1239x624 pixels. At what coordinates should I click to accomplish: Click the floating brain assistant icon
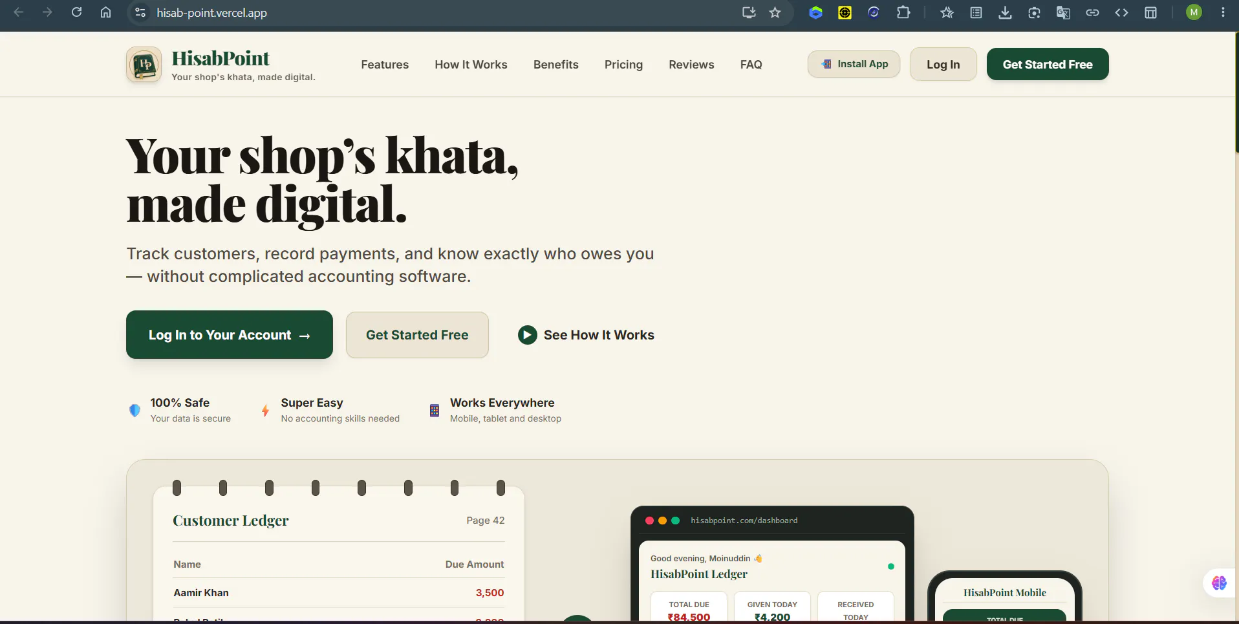pyautogui.click(x=1219, y=583)
